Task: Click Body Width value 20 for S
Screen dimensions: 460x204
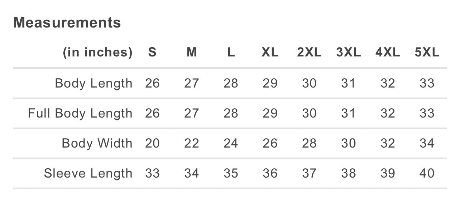Action: (152, 143)
